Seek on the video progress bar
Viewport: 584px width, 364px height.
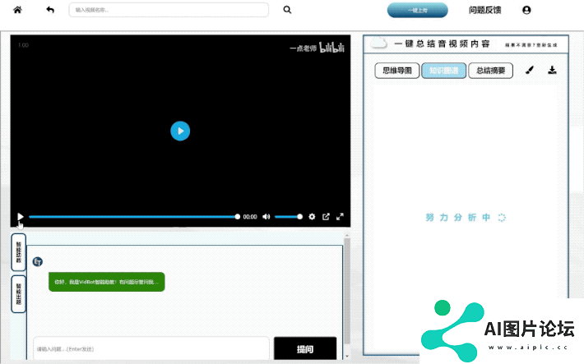coord(134,217)
